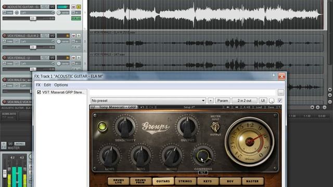This screenshot has height=187, width=333.
Task: Open Waves plugin help question mark
Action: point(279,107)
